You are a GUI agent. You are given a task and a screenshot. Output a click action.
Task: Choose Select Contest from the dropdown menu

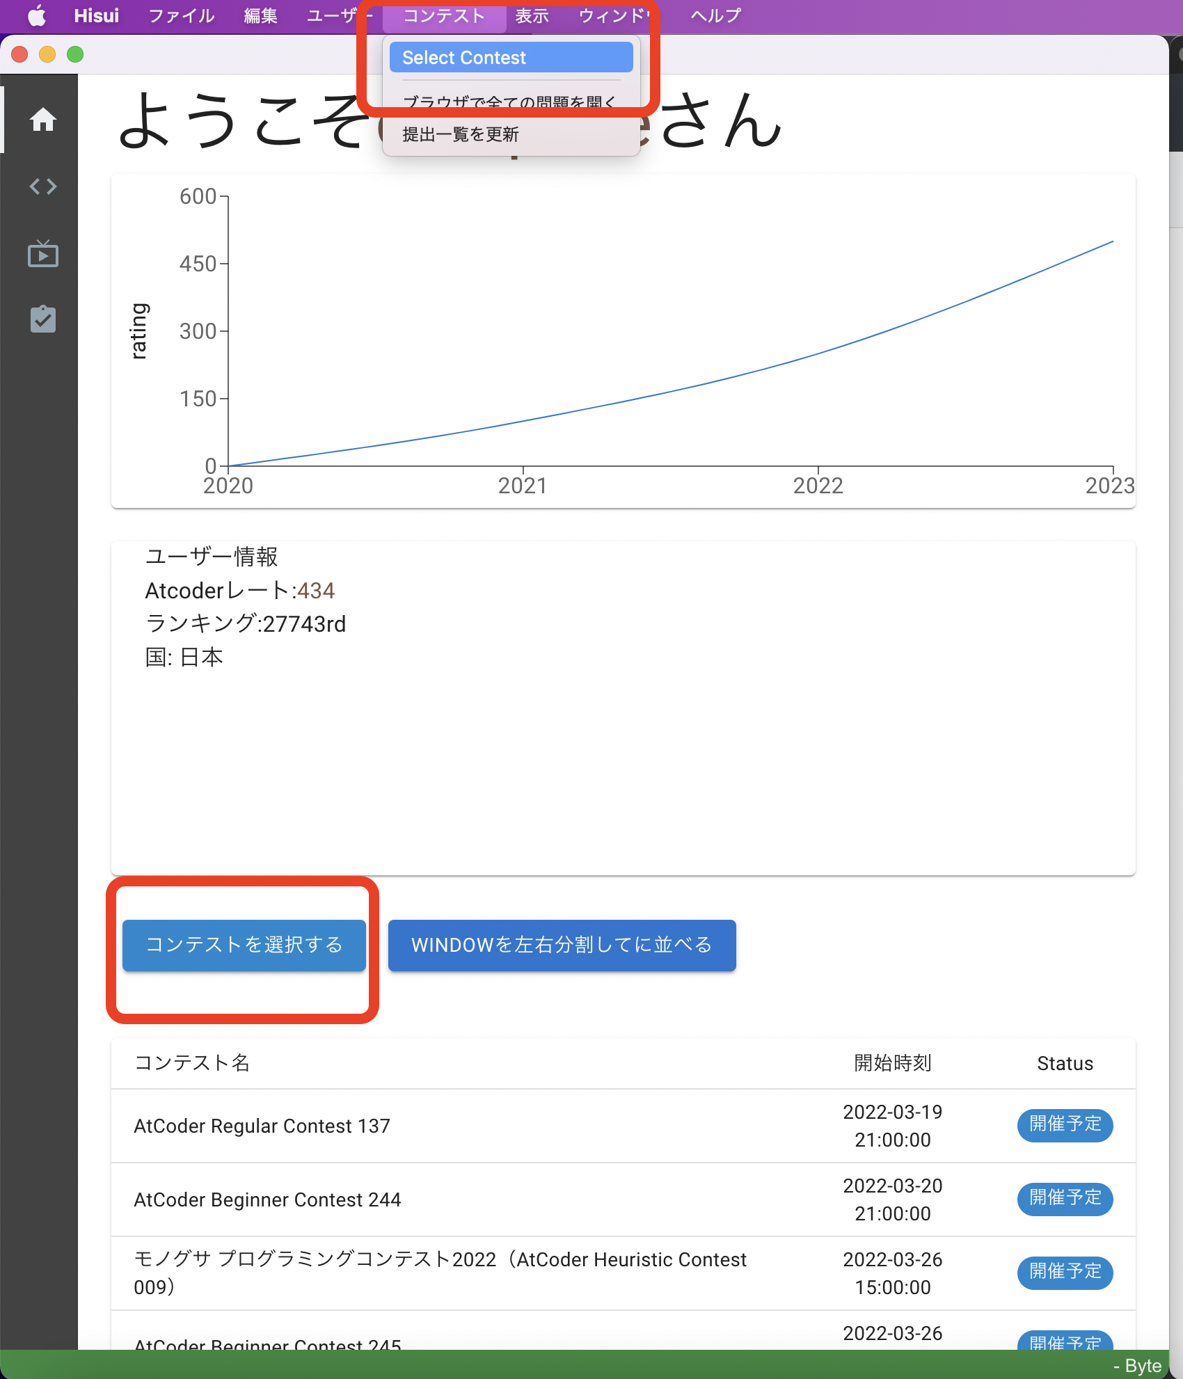point(511,57)
